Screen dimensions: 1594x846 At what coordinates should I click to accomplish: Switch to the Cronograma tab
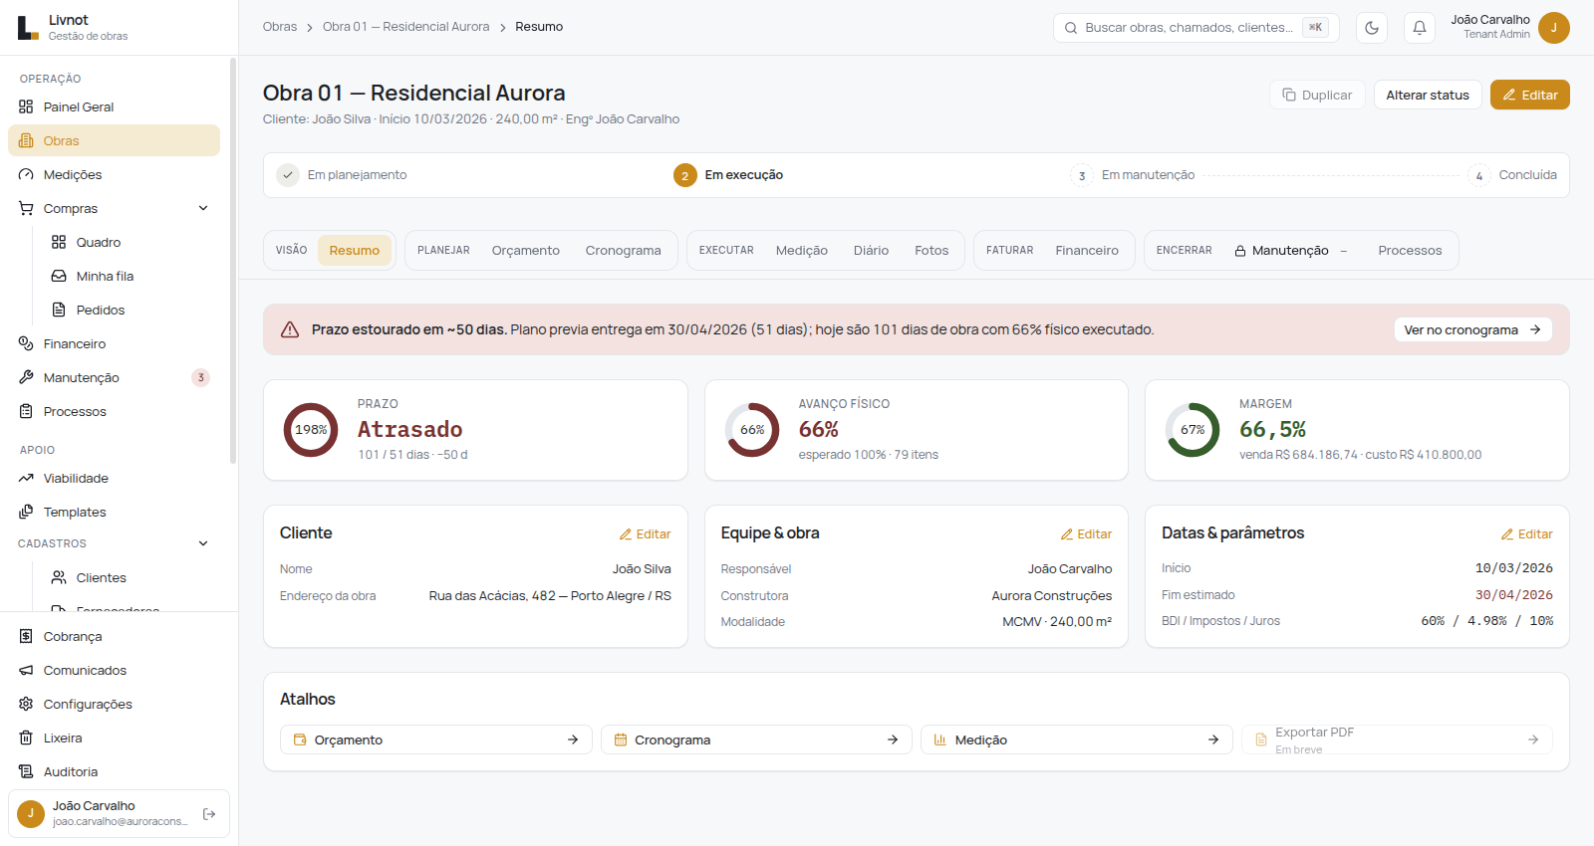point(624,250)
